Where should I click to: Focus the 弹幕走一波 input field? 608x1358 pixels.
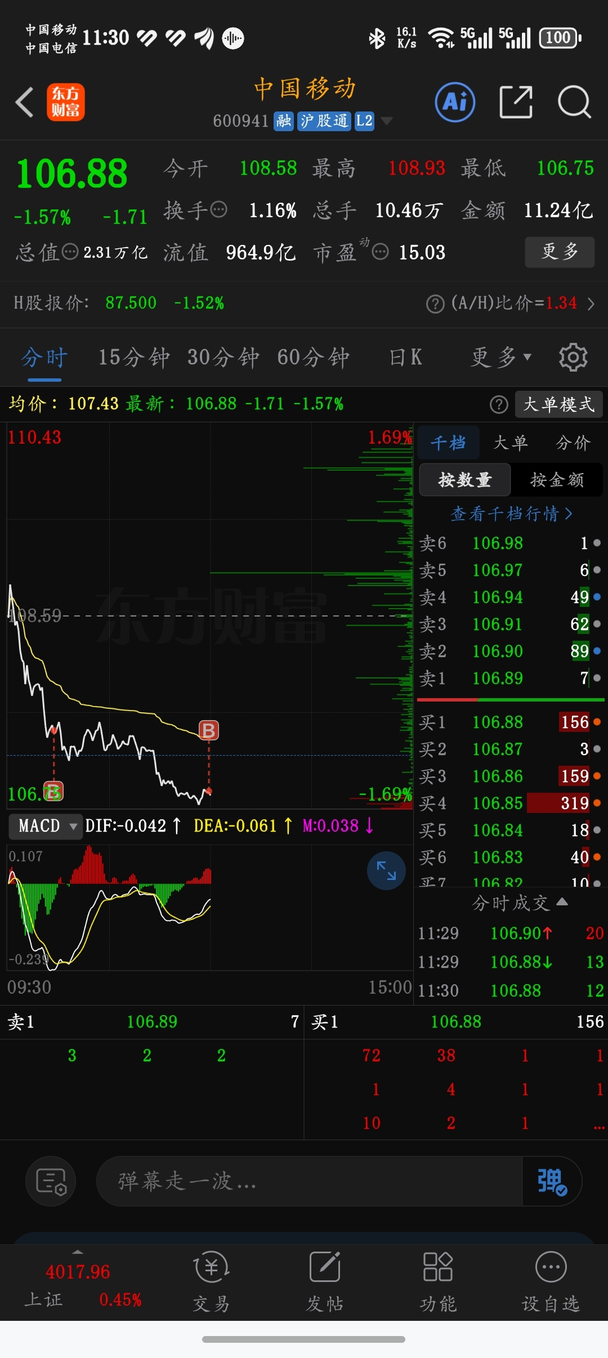pyautogui.click(x=310, y=1181)
